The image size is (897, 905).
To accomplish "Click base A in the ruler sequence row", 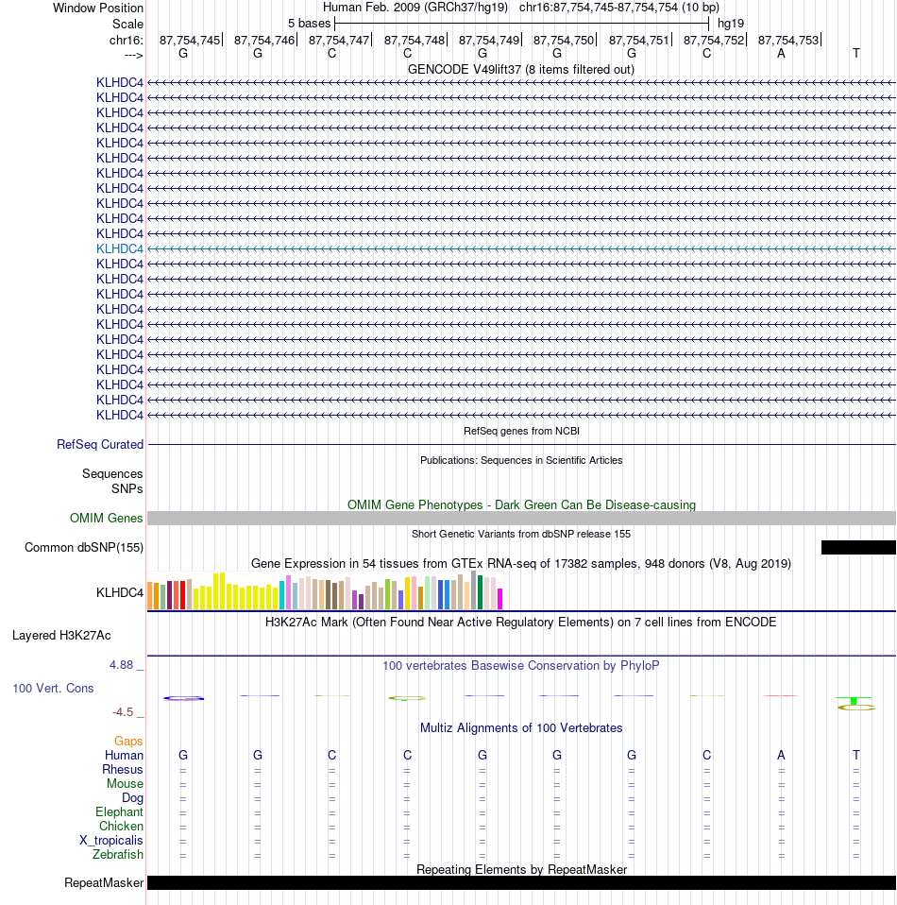I will tap(781, 54).
